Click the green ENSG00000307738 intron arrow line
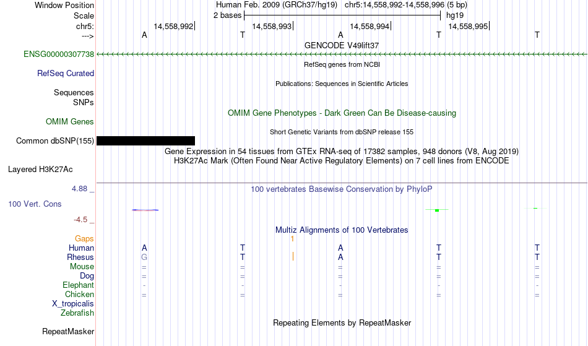Screen dimensions: 588x346 pyautogui.click(x=342, y=54)
